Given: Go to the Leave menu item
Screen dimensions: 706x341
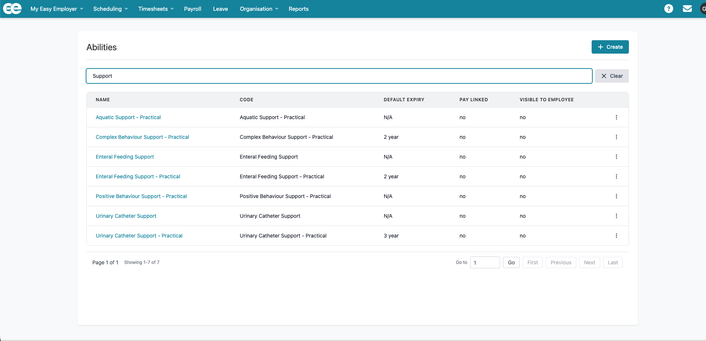Looking at the screenshot, I should [221, 9].
